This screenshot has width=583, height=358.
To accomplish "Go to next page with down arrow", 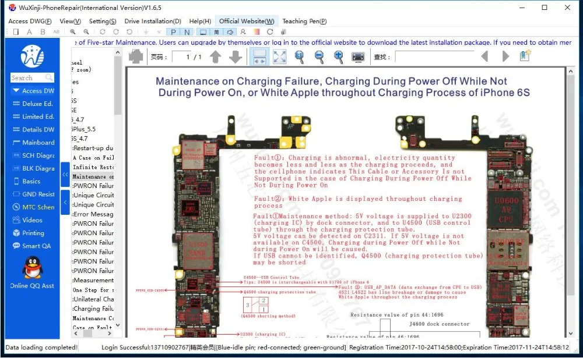I will click(236, 57).
